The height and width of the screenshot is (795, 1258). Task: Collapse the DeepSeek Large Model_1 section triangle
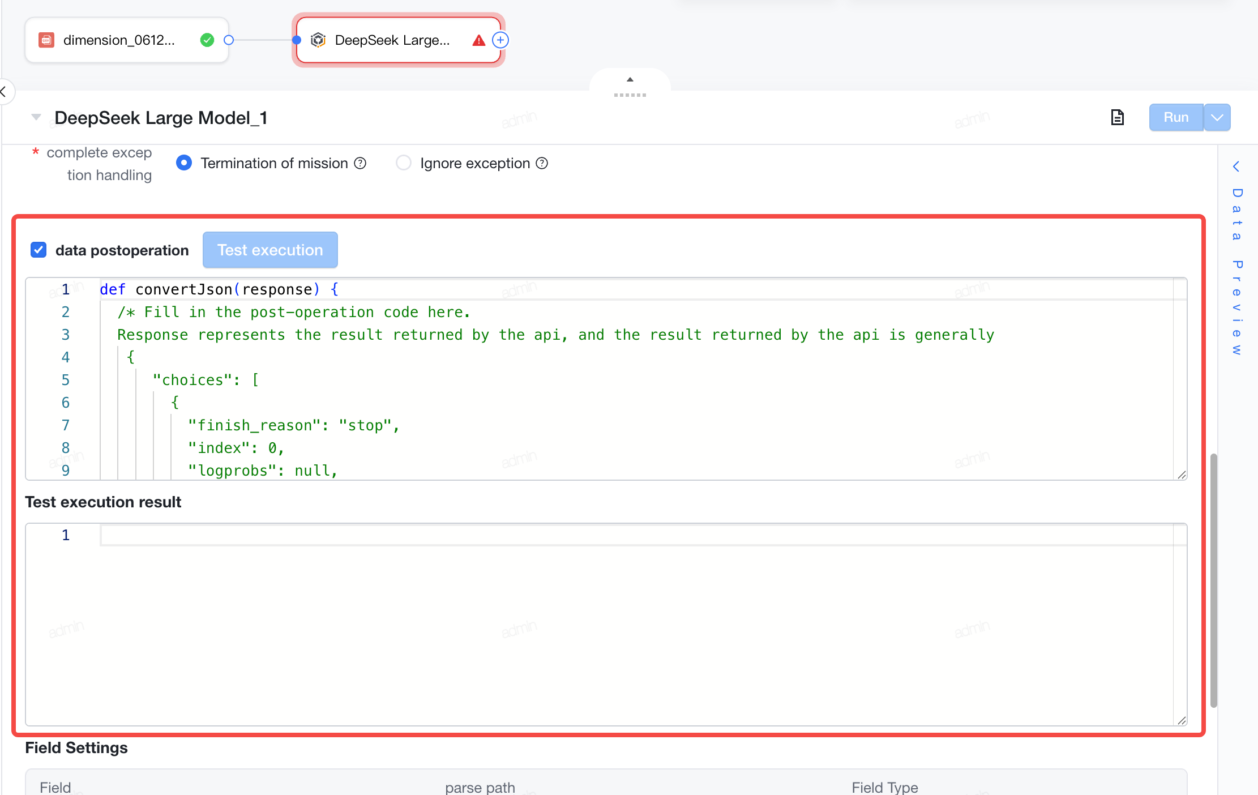[36, 117]
